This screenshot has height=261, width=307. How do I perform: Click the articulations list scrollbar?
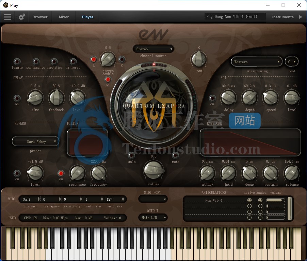pos(290,208)
